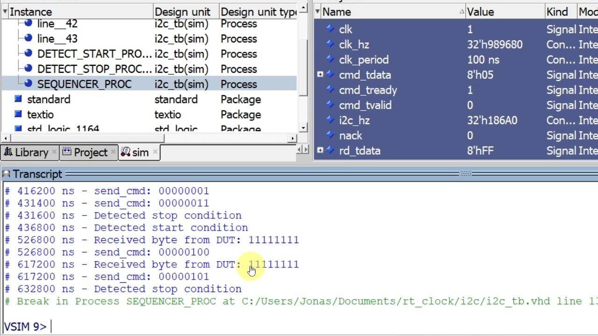
Task: Click the Transcript title bar grip handle
Action: pyautogui.click(x=465, y=174)
